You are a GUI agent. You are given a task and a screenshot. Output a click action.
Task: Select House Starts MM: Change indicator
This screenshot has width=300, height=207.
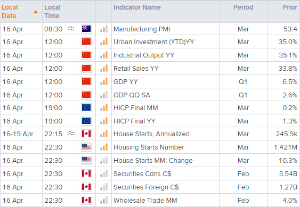click(x=153, y=161)
